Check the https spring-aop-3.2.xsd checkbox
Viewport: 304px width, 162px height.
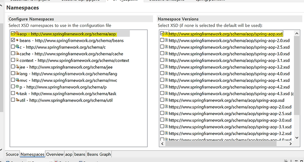pos(162,133)
